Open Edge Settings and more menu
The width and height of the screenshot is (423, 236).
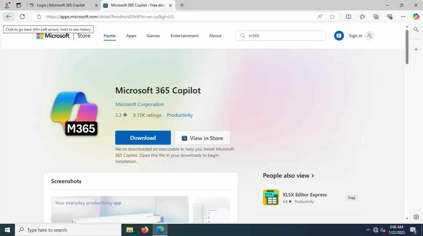click(403, 17)
